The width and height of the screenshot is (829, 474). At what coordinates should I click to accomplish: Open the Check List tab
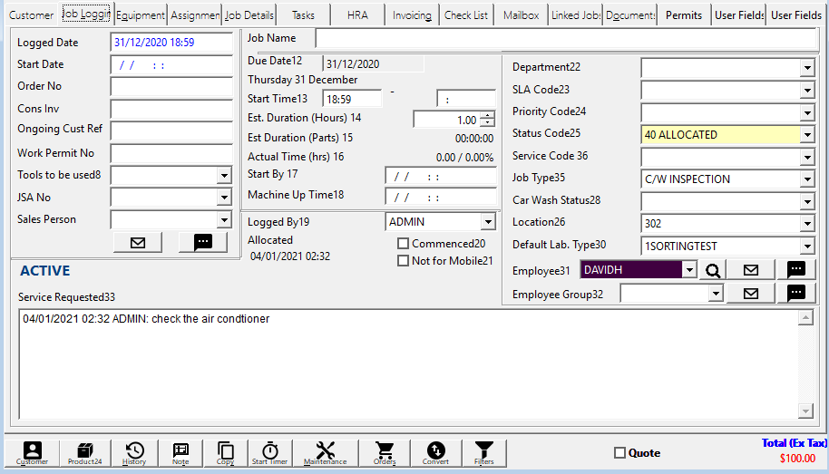[x=466, y=15]
